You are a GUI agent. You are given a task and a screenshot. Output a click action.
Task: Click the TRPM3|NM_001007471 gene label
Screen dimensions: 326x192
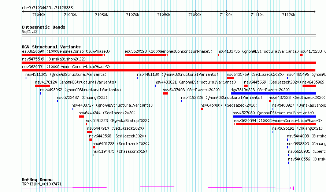42,184
